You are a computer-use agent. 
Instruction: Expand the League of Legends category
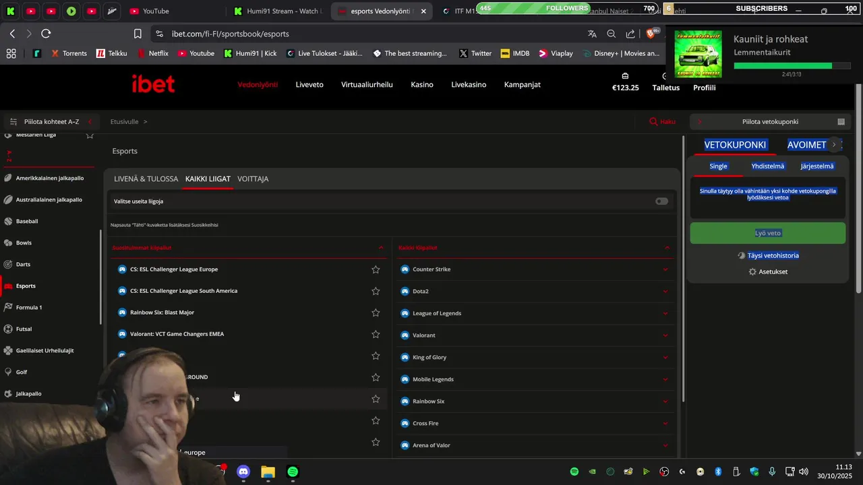pyautogui.click(x=665, y=313)
